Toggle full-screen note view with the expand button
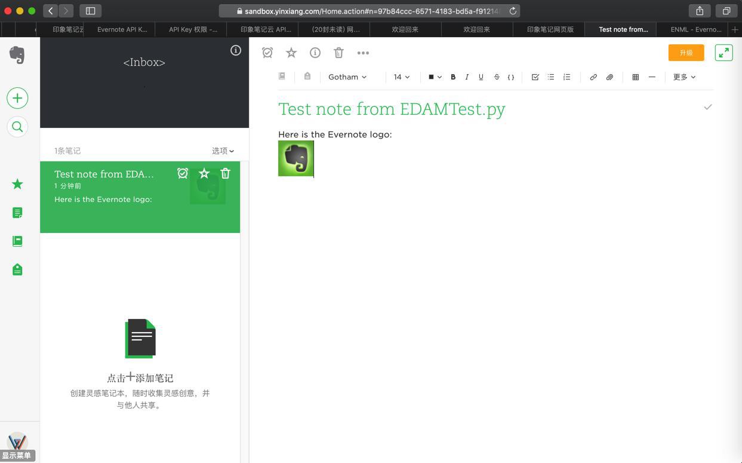This screenshot has height=463, width=742. click(724, 53)
